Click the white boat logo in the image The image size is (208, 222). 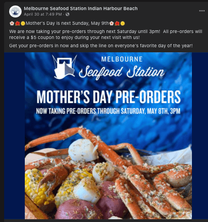64,67
